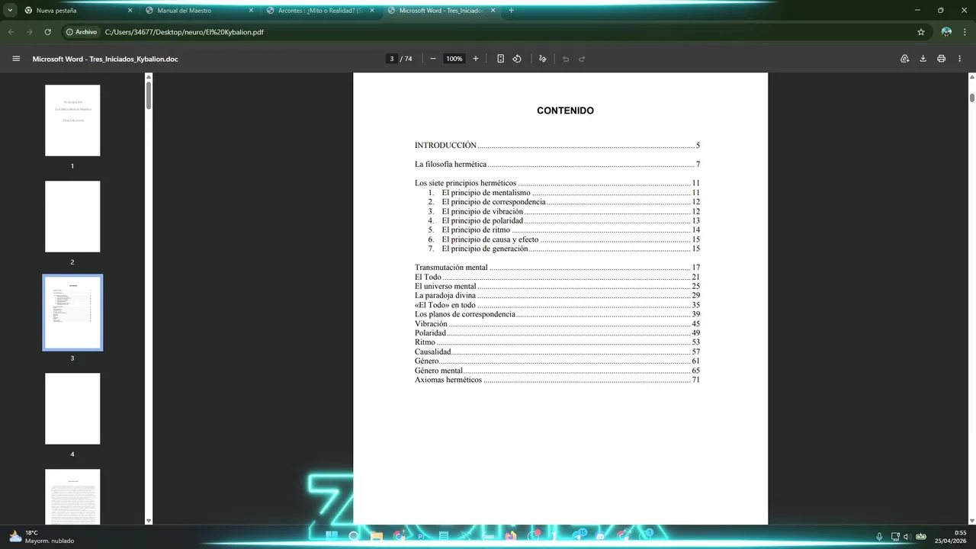Close the Nueva pestaña tab
Viewport: 976px width, 549px height.
[130, 11]
